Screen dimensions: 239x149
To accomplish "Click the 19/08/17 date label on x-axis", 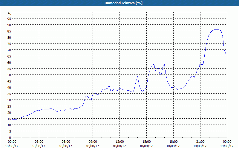I will pos(227,146).
